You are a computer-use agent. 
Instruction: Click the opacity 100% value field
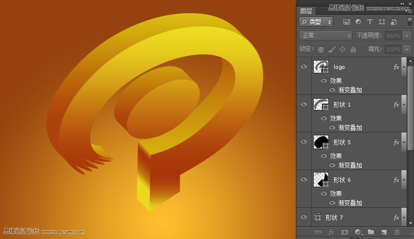393,36
